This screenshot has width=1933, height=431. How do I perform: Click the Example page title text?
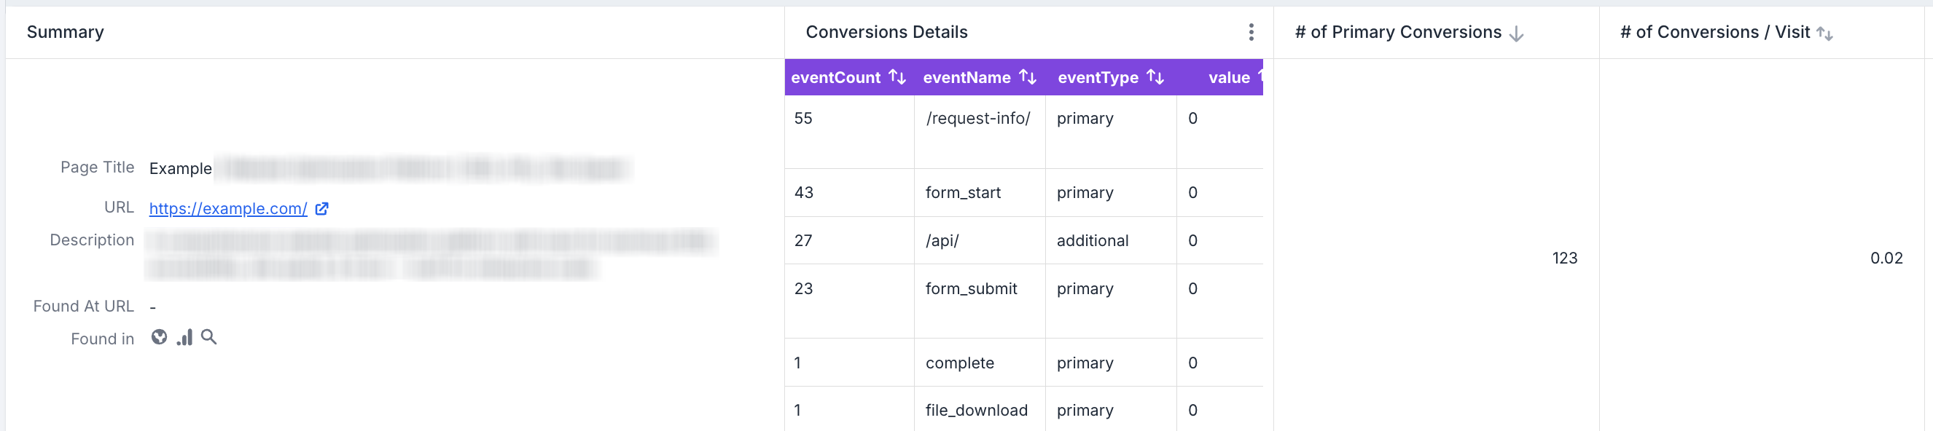pyautogui.click(x=180, y=169)
